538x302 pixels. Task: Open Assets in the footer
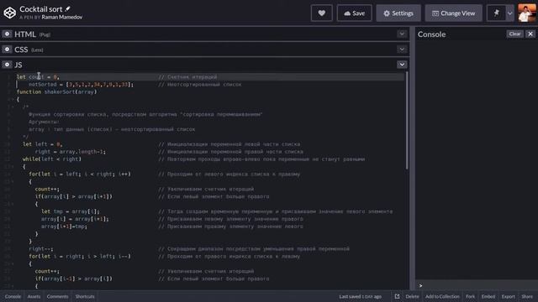click(34, 296)
